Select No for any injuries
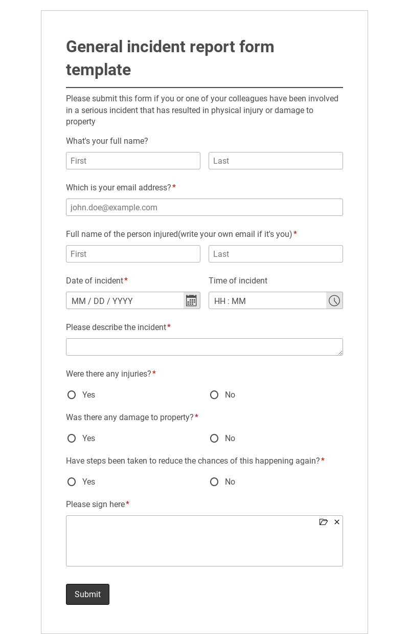This screenshot has width=409, height=634. pyautogui.click(x=214, y=395)
